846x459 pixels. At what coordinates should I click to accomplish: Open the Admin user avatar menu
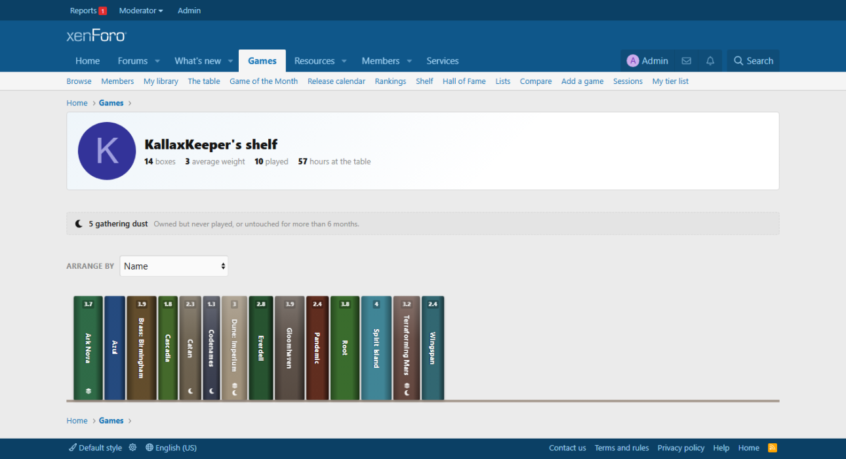coord(647,61)
